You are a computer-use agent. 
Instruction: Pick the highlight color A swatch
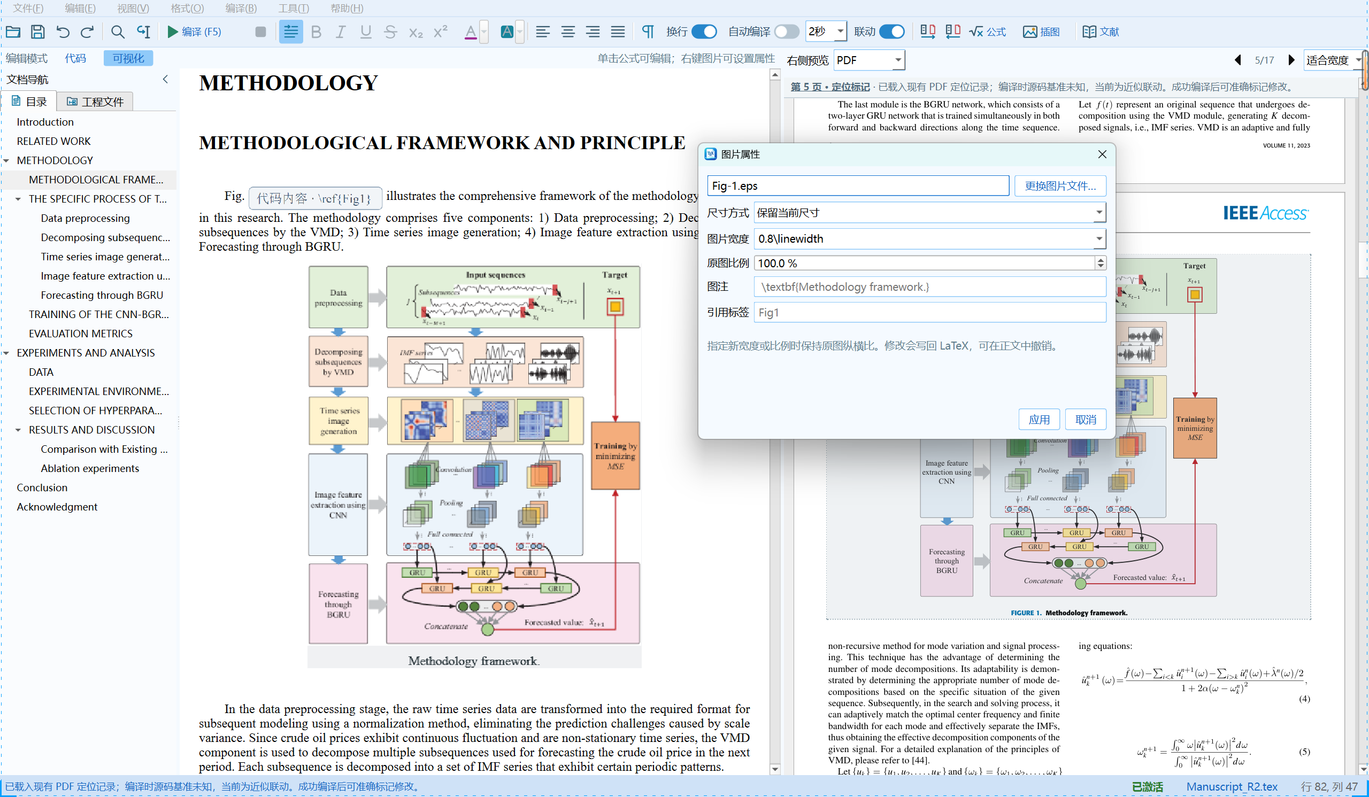[x=507, y=32]
